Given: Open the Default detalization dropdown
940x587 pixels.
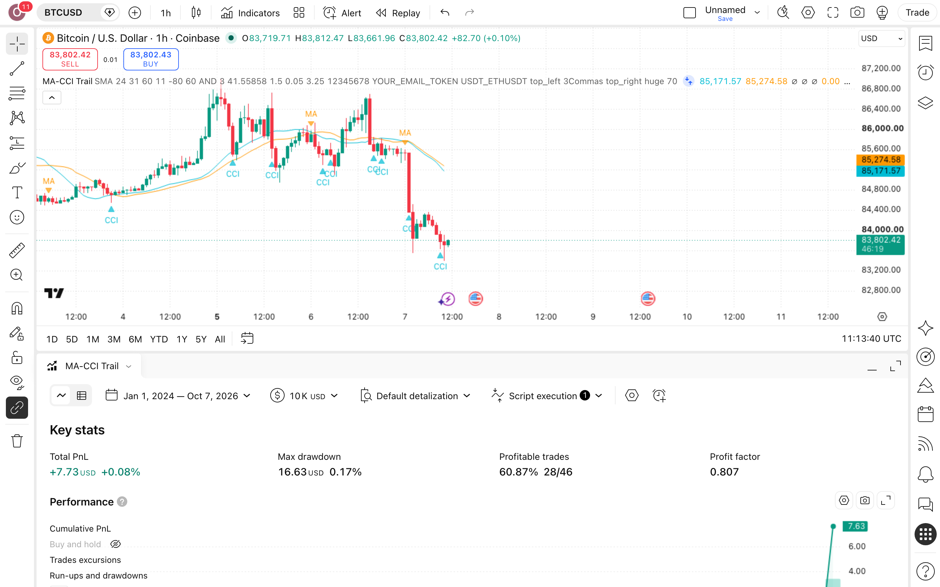Looking at the screenshot, I should (x=415, y=396).
